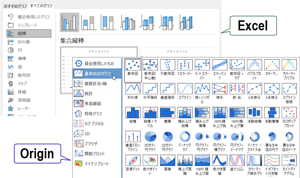Open 最近使用したグラフ in Excel chart list
The image size is (300, 178).
(x=29, y=17)
